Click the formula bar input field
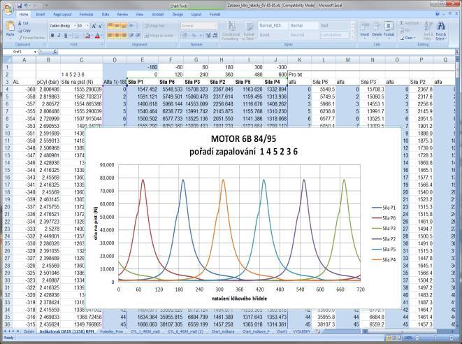Screen dimensions: 462x344 pyautogui.click(x=257, y=52)
